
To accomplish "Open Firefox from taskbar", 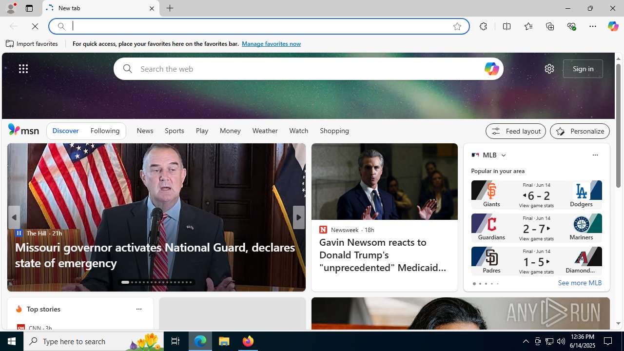I will click(248, 341).
